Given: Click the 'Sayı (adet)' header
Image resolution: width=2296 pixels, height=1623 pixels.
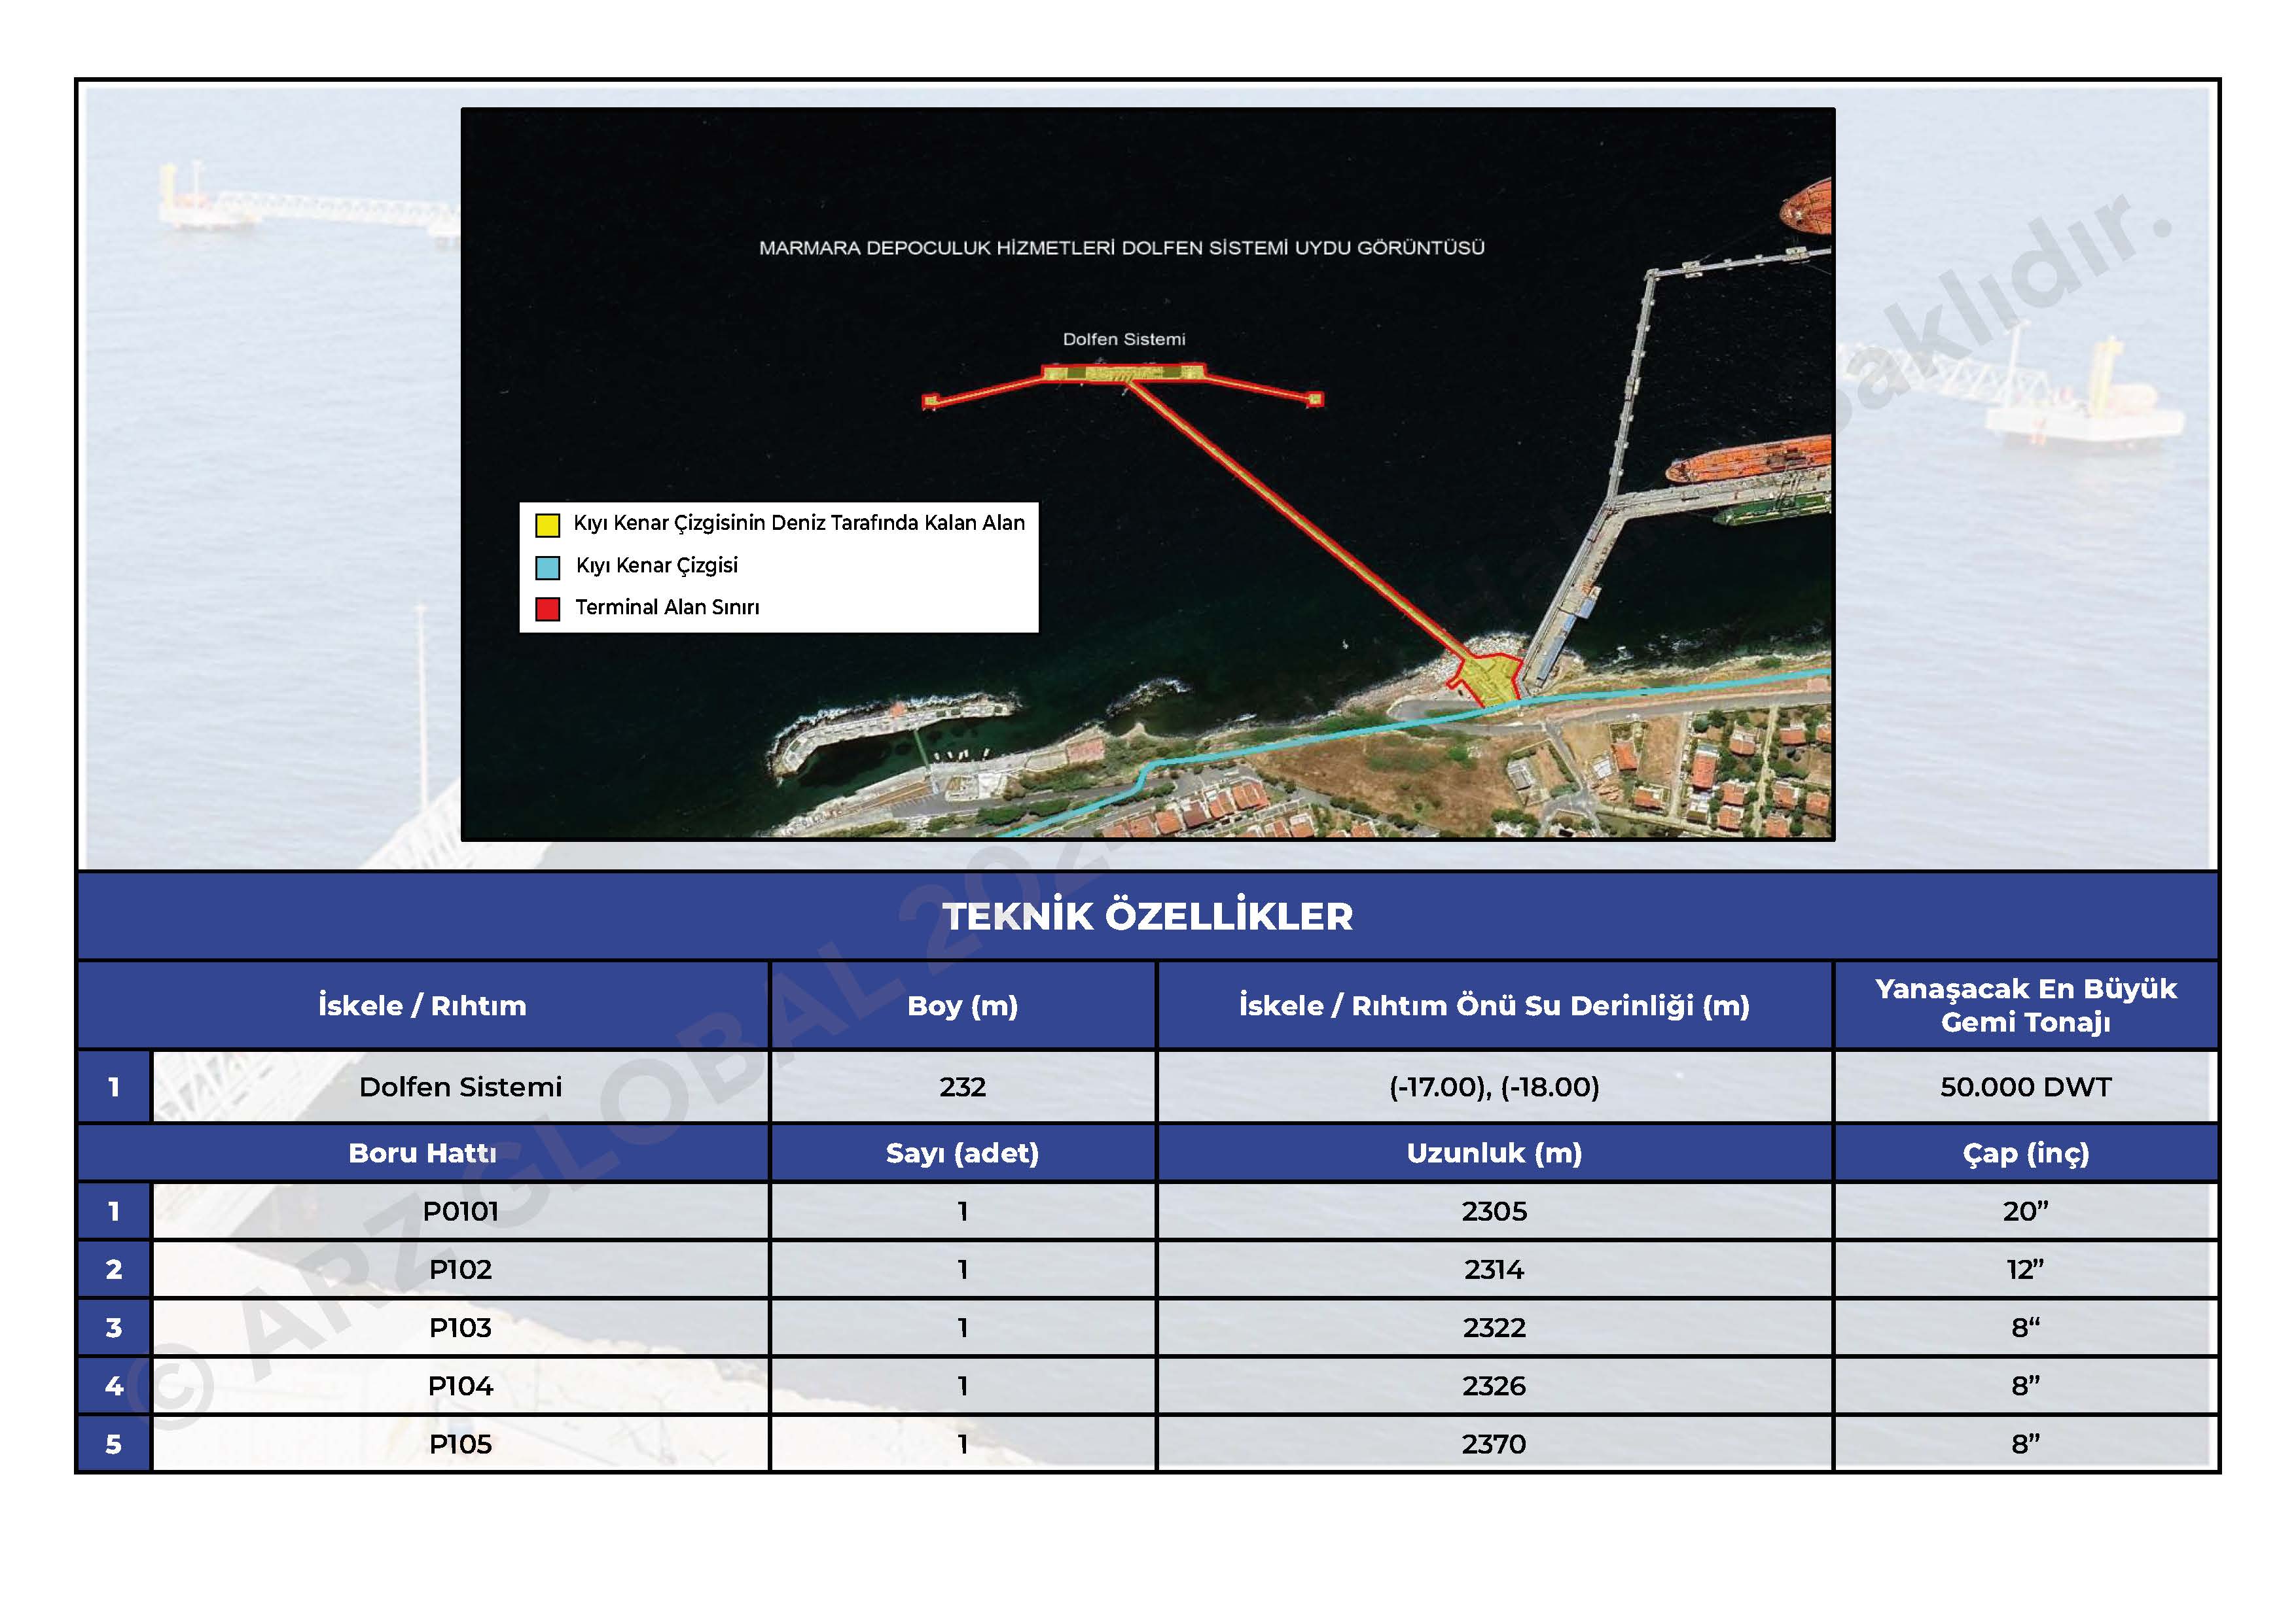Looking at the screenshot, I should click(x=963, y=1153).
